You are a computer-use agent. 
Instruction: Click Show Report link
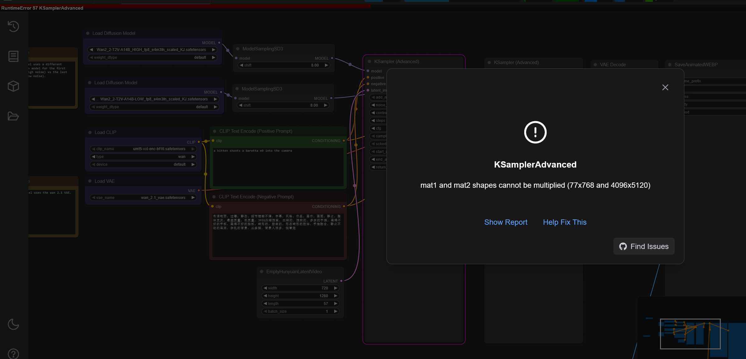pyautogui.click(x=506, y=222)
